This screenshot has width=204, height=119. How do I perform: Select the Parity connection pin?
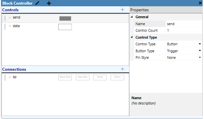click(x=100, y=77)
